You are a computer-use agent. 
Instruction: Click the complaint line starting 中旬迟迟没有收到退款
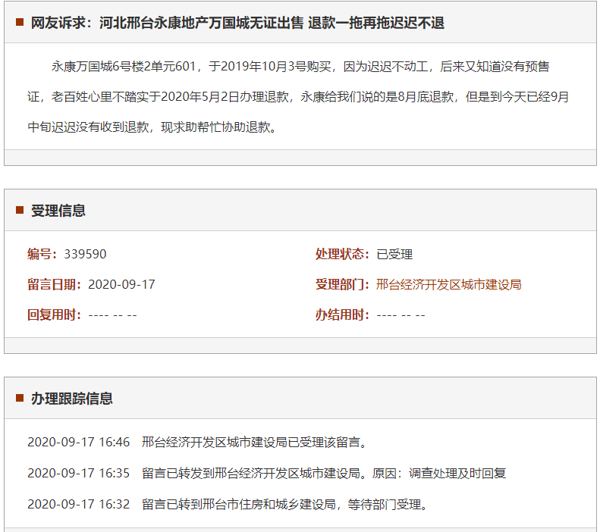point(152,127)
